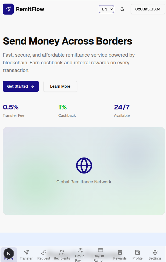This screenshot has height=262, width=166.
Task: Open the EN language dropdown
Action: [x=106, y=9]
